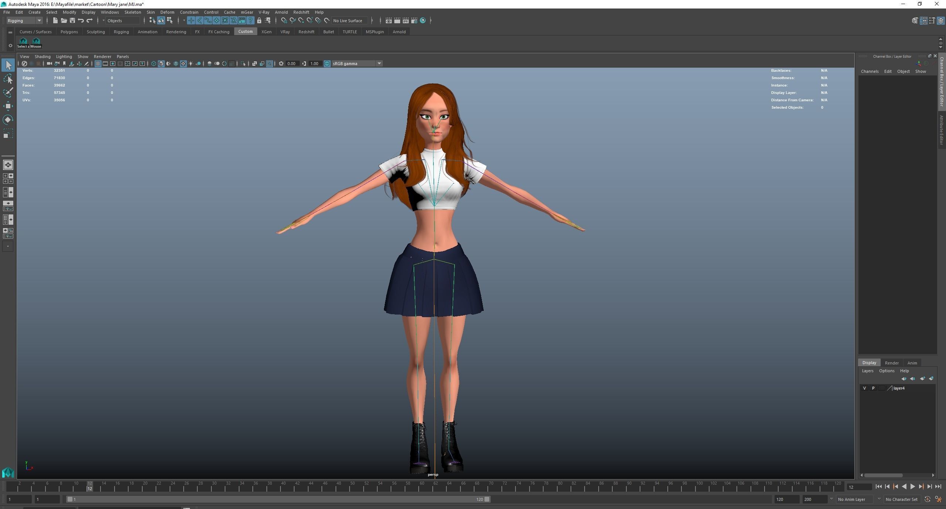Screen dimensions: 946x509
Task: Open the Skeleton menu
Action: (x=133, y=12)
